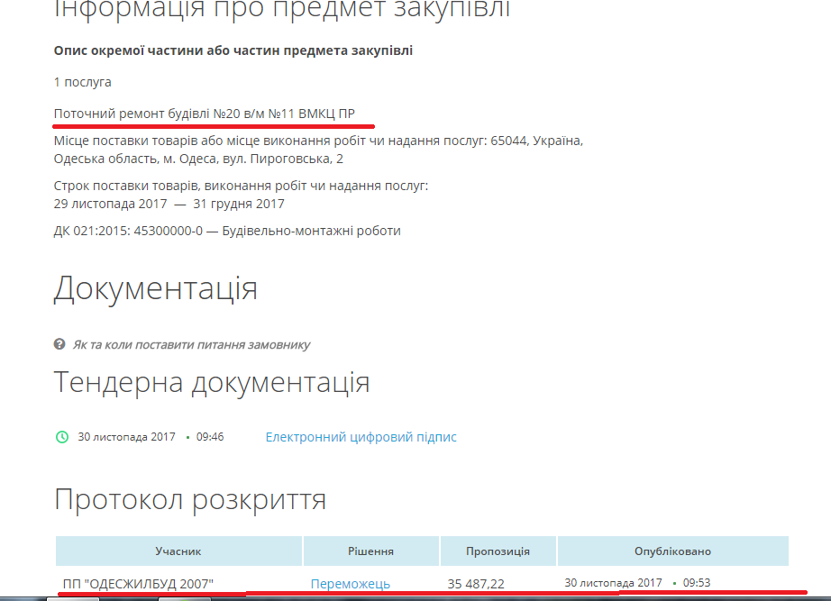
Task: Click participant 'ПП "ОДЕСЖИЛБУД 2007"' cell
Action: (139, 583)
